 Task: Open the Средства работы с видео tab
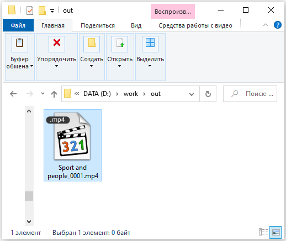(x=195, y=25)
